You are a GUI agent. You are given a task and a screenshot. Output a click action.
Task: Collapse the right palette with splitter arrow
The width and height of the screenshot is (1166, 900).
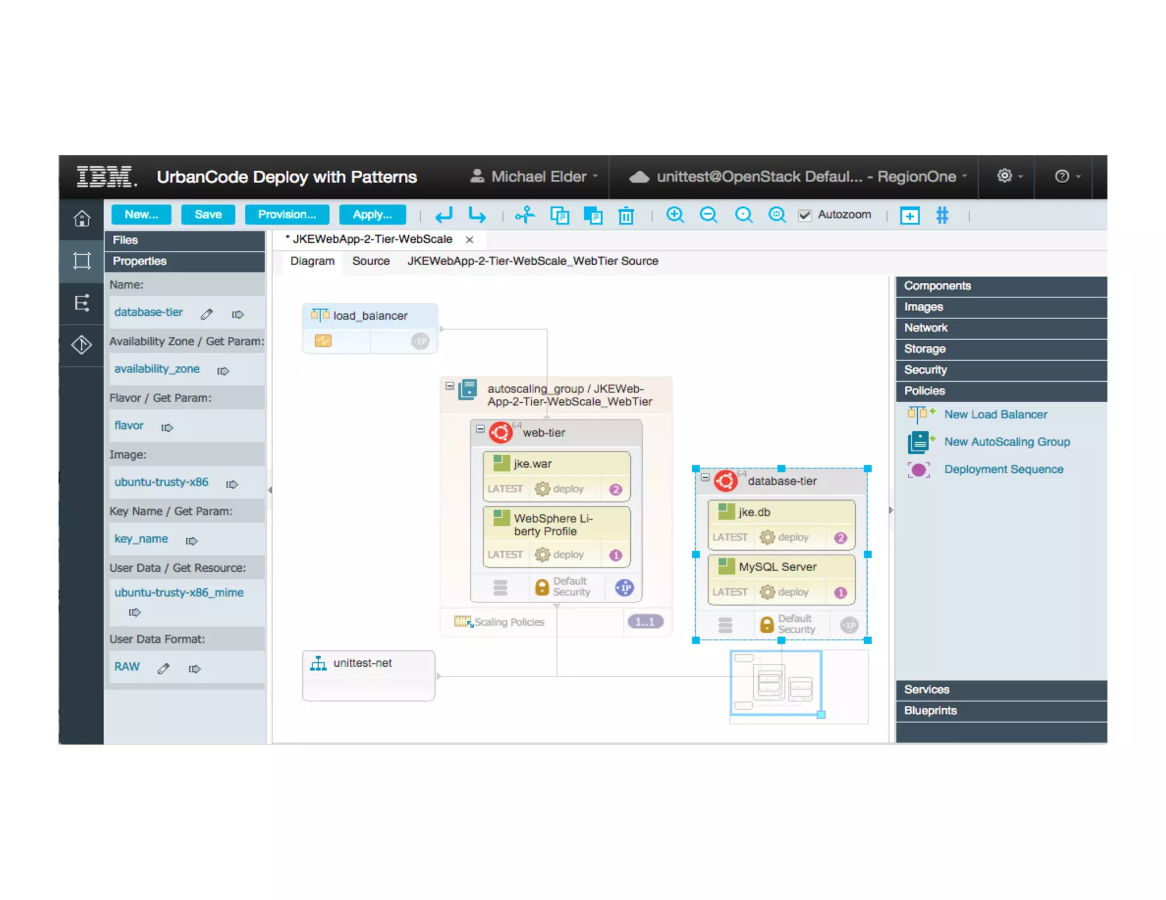[x=891, y=510]
